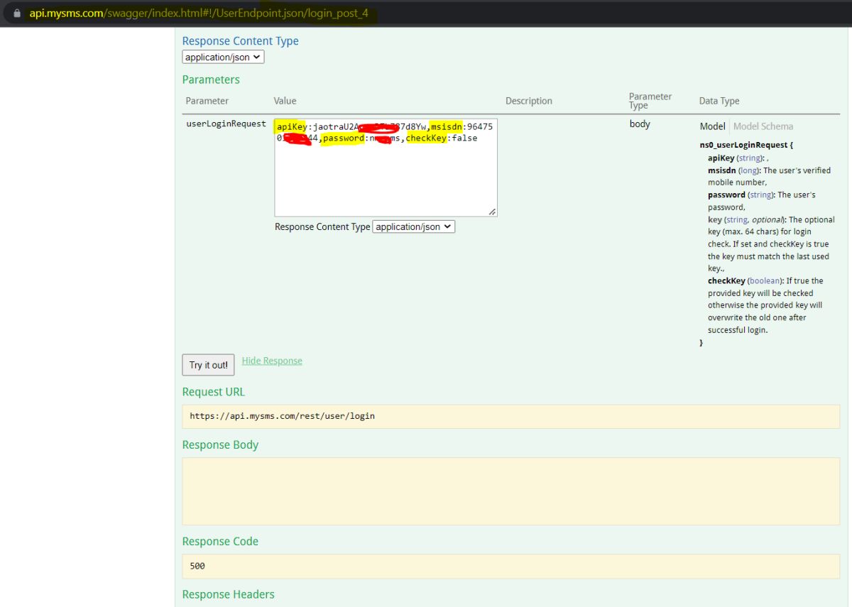Click the empty Response Body box

click(x=510, y=491)
